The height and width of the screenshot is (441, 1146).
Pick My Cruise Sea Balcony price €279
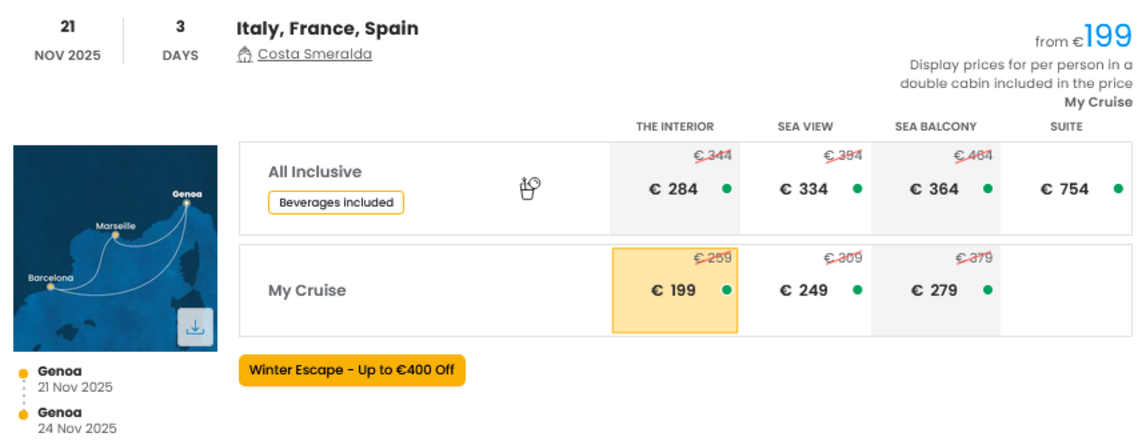pyautogui.click(x=936, y=290)
